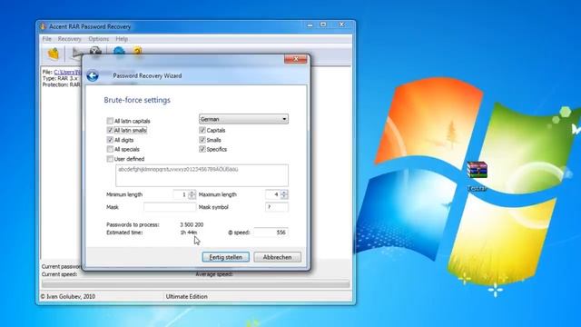Click "© Ivan Golubev, 2010" in status bar
Screen dimensions: 581x327
[68, 296]
